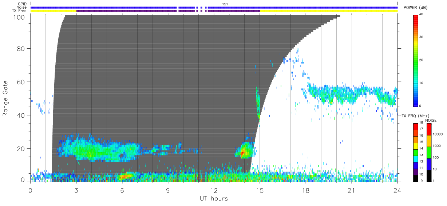Click the 1000 label on NOISE scale
This screenshot has width=447, height=206.
[x=438, y=146]
